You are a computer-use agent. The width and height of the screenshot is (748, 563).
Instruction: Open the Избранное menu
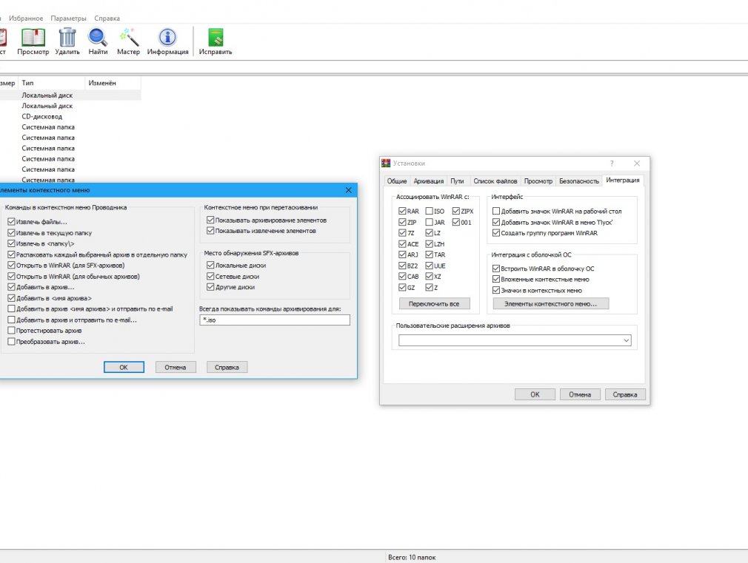(x=26, y=18)
